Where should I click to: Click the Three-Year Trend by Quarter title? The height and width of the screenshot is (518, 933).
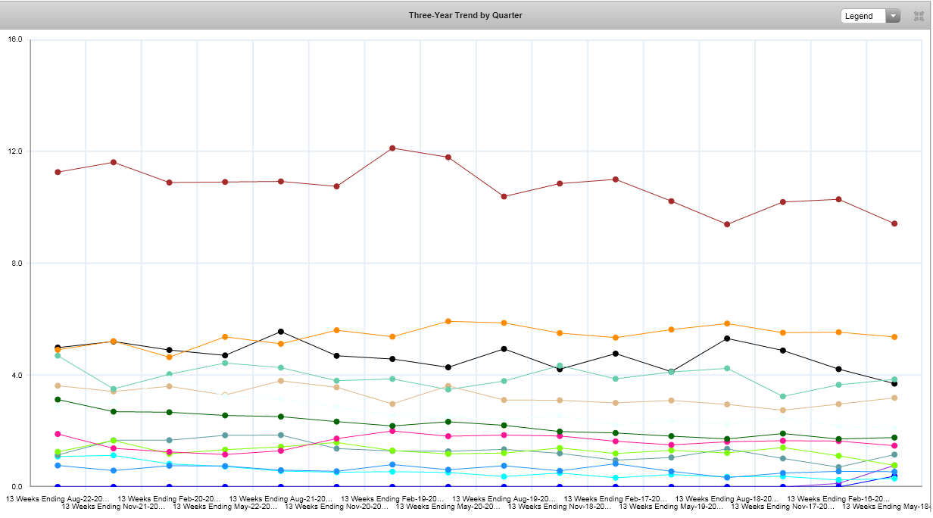[x=465, y=15]
